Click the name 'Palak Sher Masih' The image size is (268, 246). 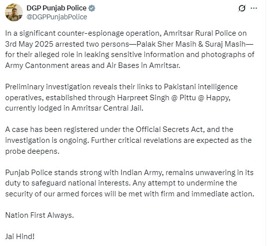(x=167, y=44)
